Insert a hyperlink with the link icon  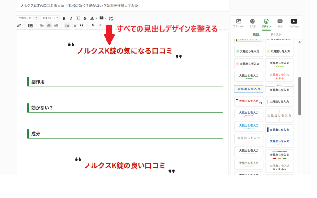pos(19,25)
